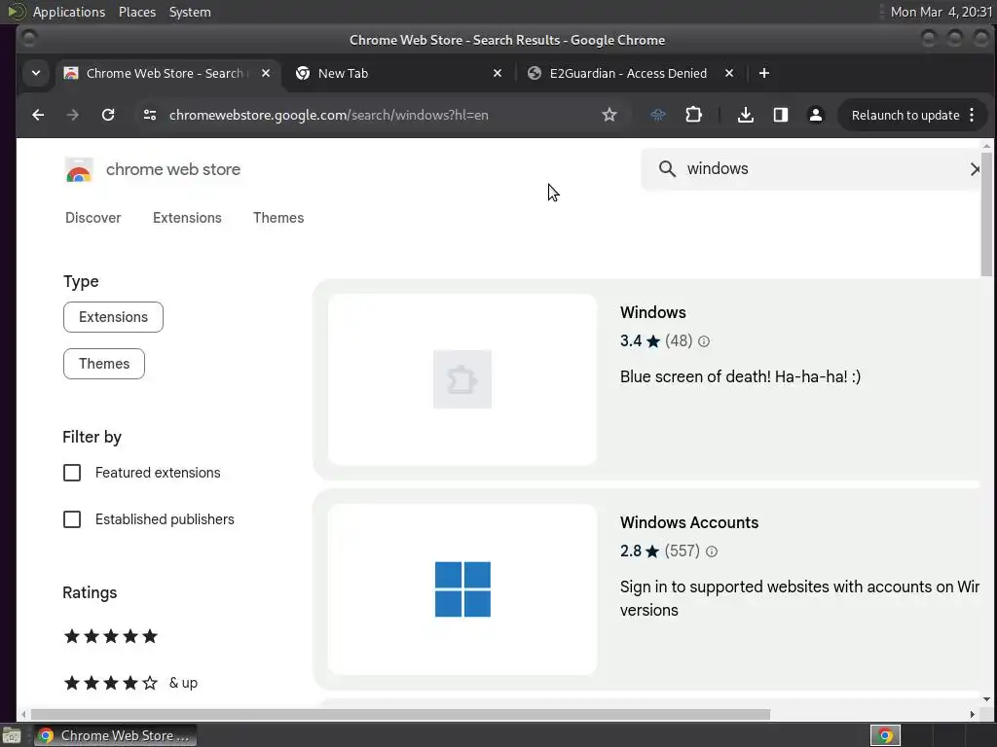Screen dimensions: 997x747
Task: Click the Windows Accounts logo thumbnail
Action: [462, 589]
